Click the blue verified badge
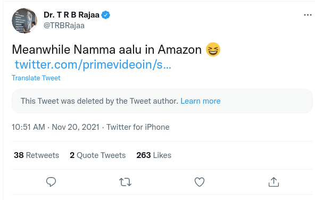This screenshot has width=315, height=200. 105,15
